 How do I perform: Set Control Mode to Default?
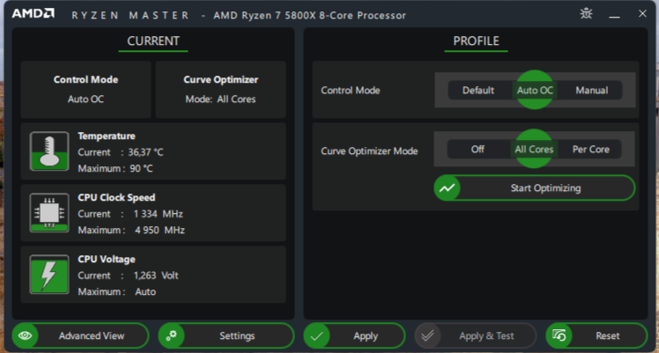click(x=478, y=91)
